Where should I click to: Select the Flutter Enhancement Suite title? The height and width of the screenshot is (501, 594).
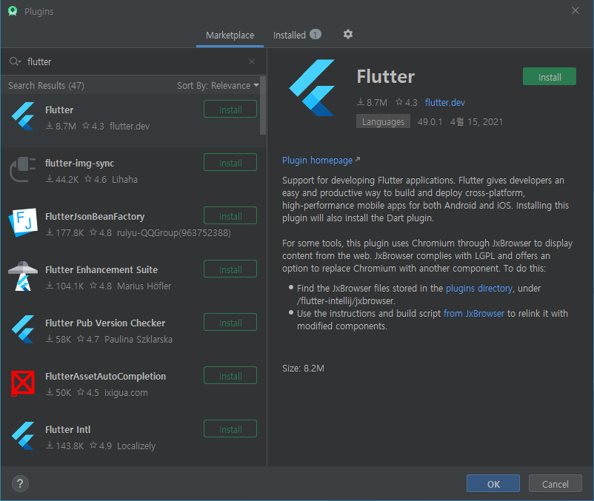point(101,270)
